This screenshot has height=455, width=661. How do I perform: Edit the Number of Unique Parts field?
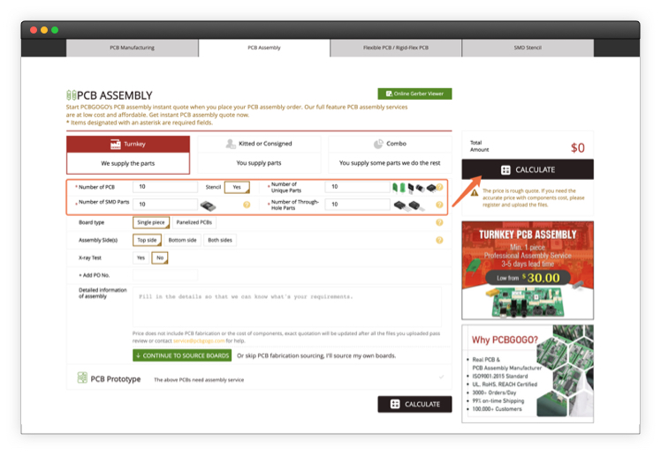(x=357, y=187)
